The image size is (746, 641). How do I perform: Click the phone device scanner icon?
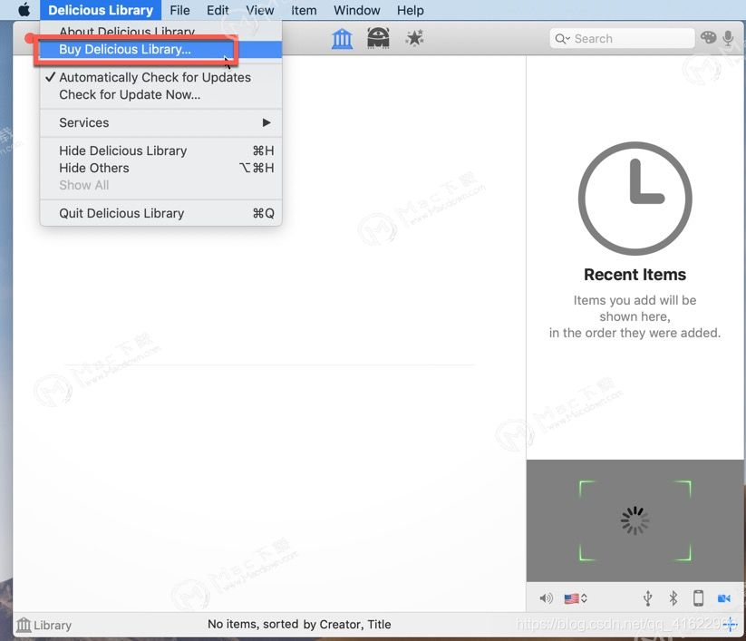698,598
